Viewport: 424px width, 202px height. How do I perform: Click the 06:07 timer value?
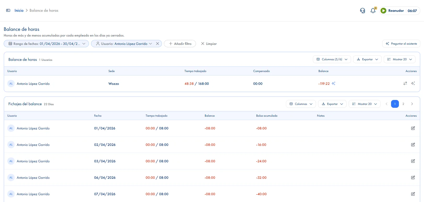click(x=412, y=11)
